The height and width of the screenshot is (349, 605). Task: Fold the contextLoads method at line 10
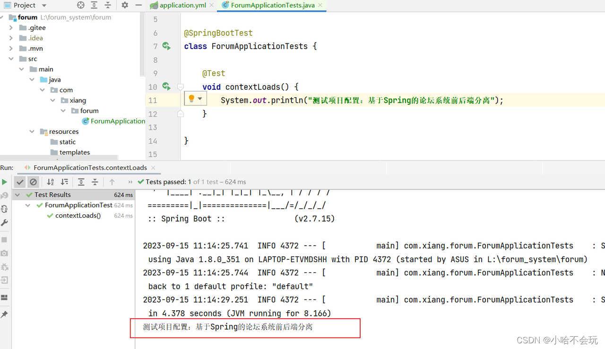(x=180, y=87)
